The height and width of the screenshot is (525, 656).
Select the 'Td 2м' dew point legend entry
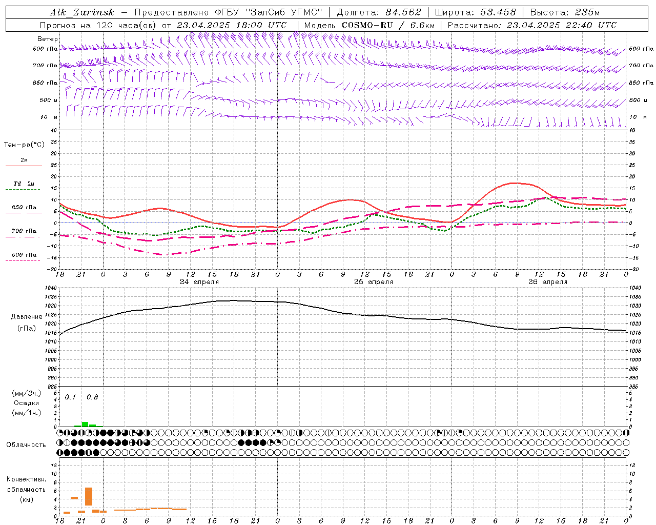(24, 184)
